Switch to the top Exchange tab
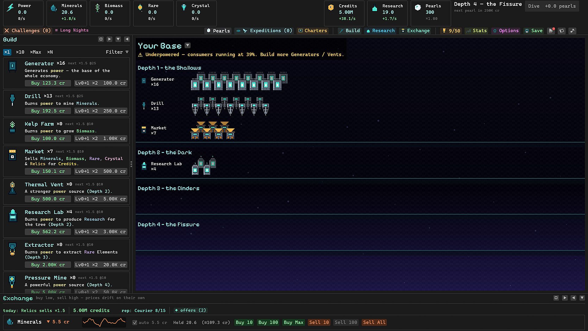The image size is (588, 331). [x=415, y=31]
